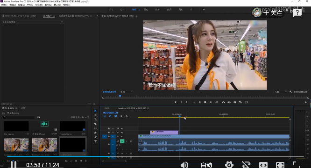Image resolution: width=311 pixels, height=168 pixels.
Task: Open the Program monitor panel menu
Action: (x=137, y=16)
